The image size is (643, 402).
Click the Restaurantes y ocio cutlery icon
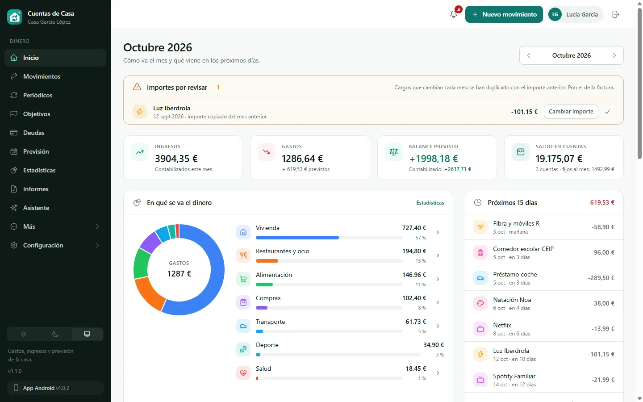(x=243, y=255)
